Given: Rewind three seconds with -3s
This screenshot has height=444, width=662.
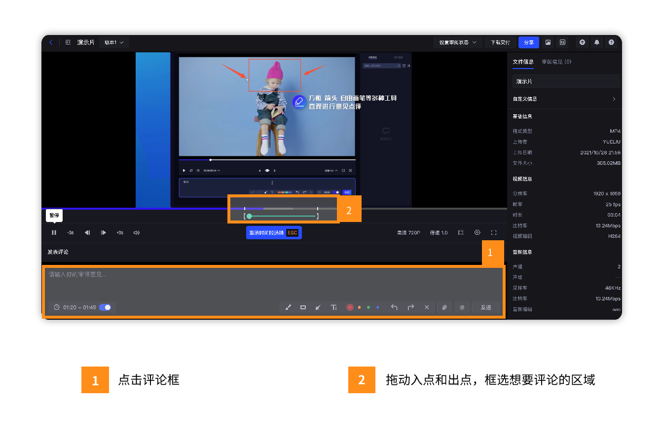Looking at the screenshot, I should click(x=71, y=233).
